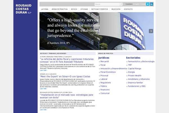Open Fundaciones y ONG sector

(137, 86)
